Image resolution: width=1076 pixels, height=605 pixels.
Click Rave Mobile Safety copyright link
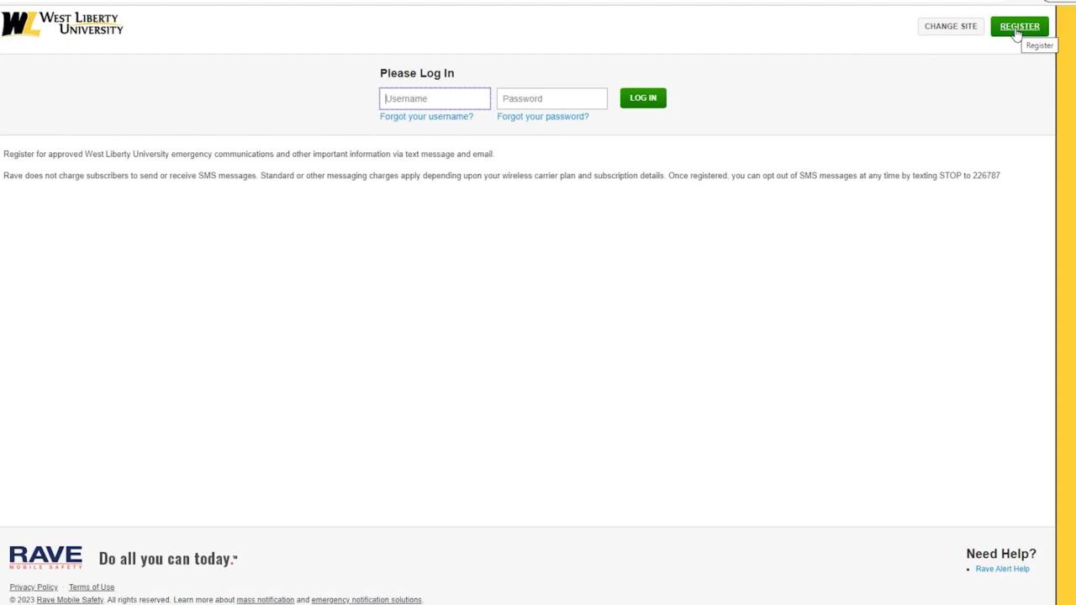coord(70,600)
